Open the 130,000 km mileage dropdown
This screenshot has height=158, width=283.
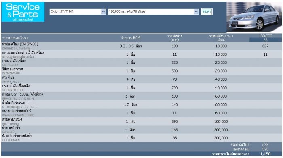[x=153, y=12]
